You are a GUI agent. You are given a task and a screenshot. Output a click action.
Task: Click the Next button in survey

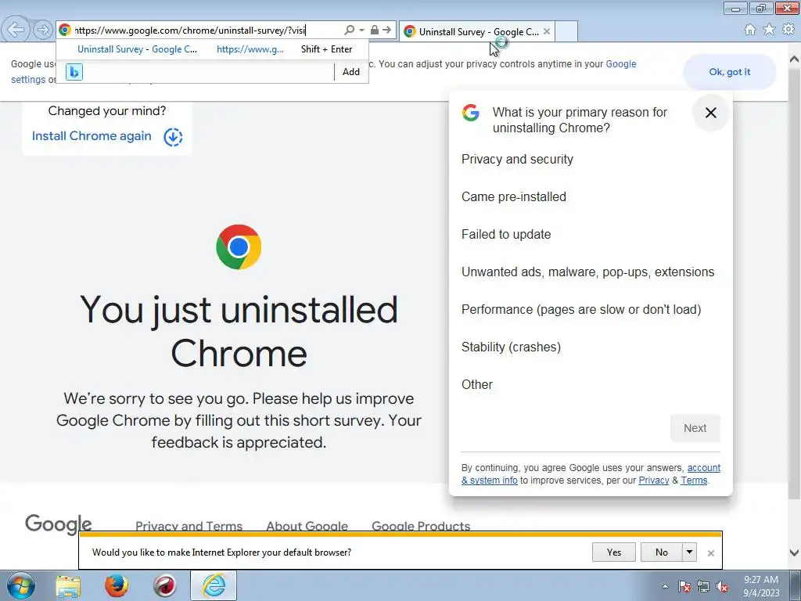click(x=695, y=428)
